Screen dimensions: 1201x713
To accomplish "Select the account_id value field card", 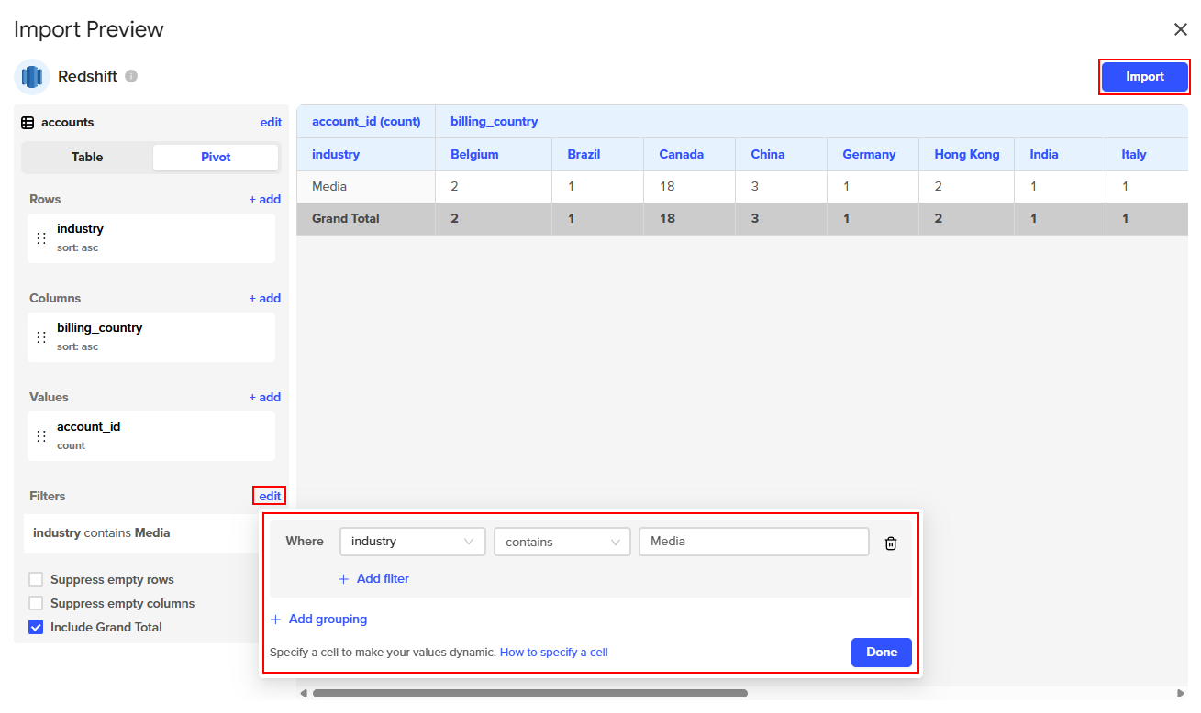I will tap(151, 436).
